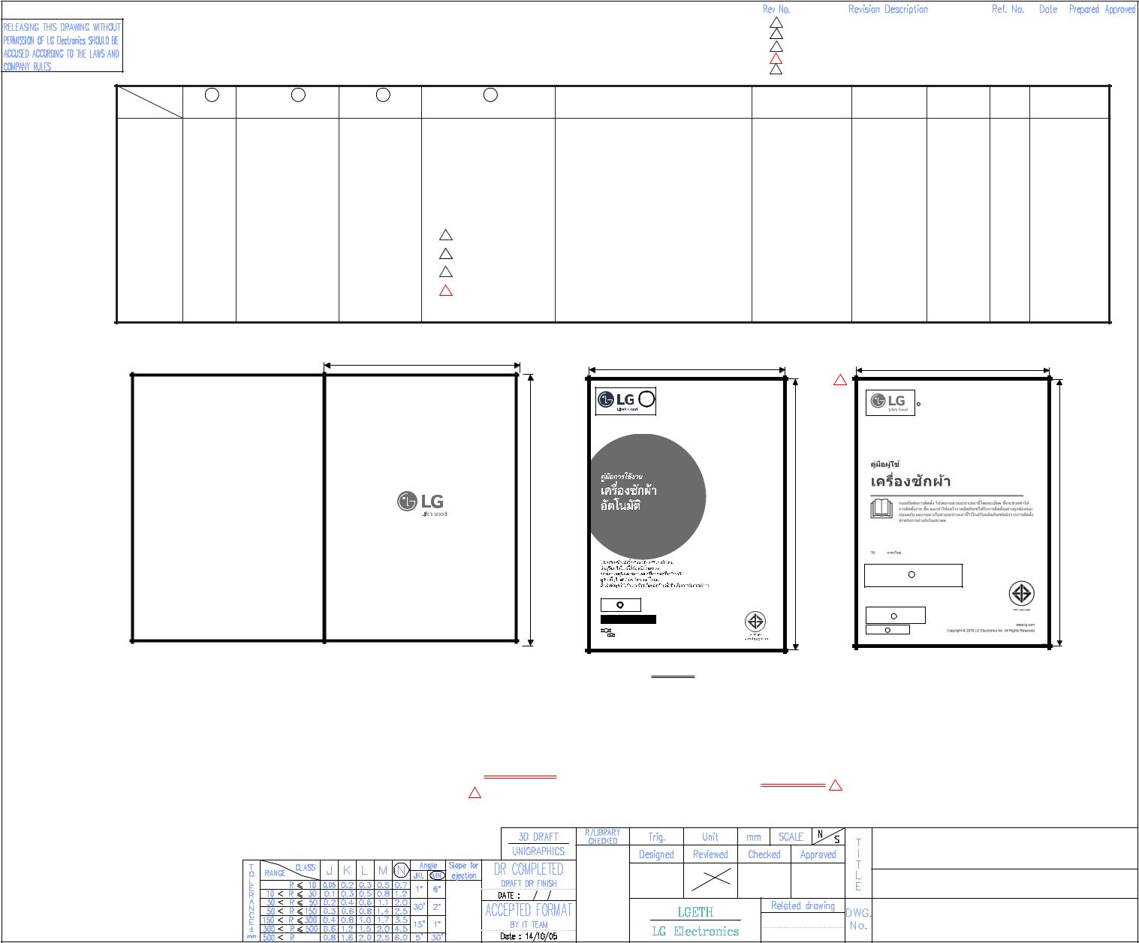
Task: Select the 'DR COMPLETED' stamp text
Action: tap(529, 869)
